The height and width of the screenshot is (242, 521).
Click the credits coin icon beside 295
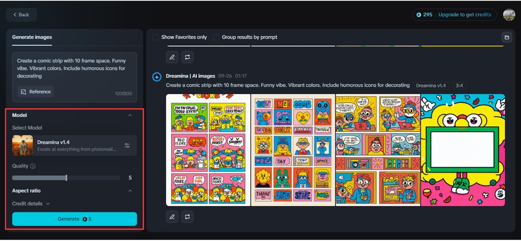point(419,15)
